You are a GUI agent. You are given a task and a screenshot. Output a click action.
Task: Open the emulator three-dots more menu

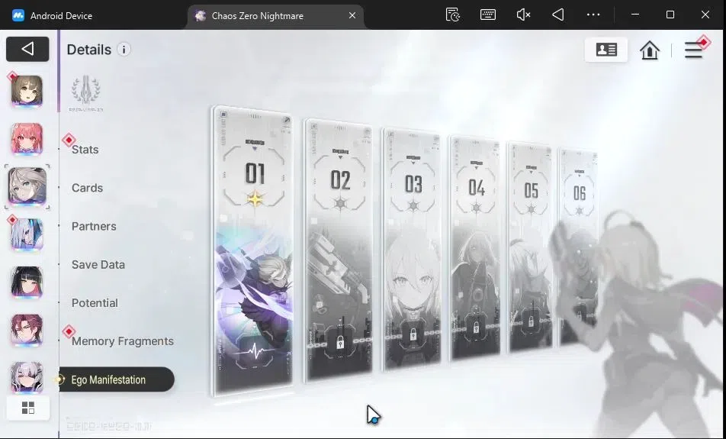click(x=593, y=15)
